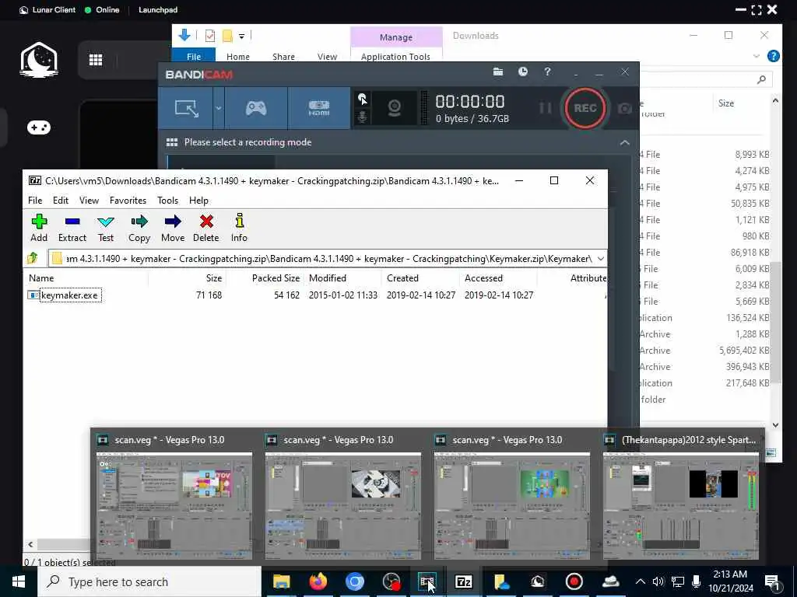Select Bandicam HDMI device recording mode
797x597 pixels.
coord(318,108)
